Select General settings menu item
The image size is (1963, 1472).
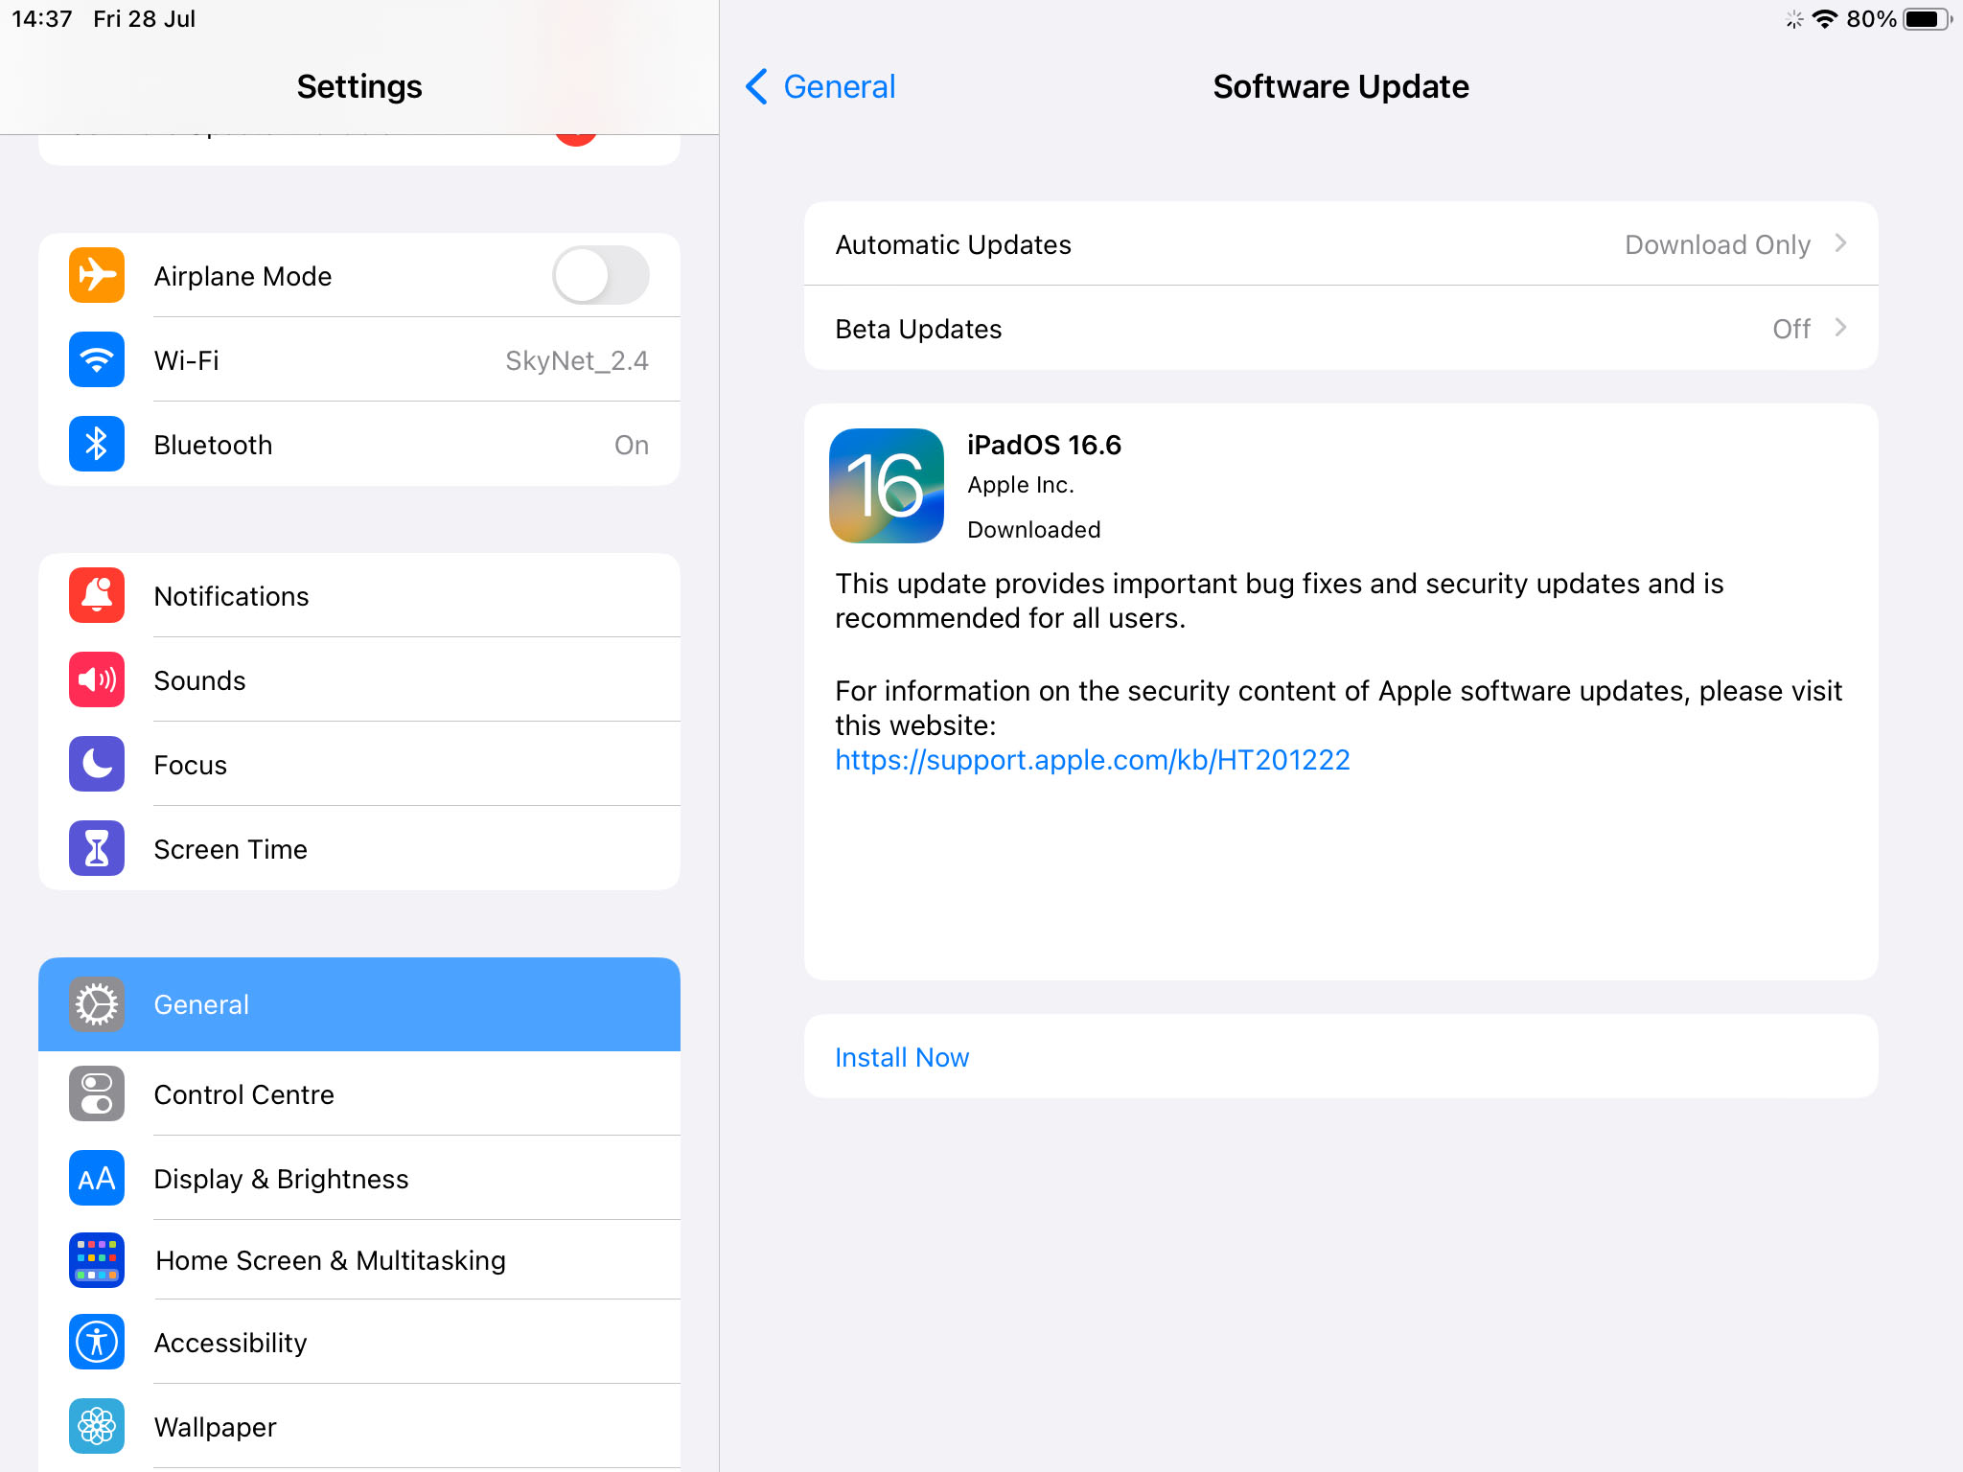tap(358, 1003)
